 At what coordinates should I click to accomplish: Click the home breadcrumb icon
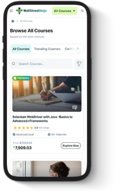point(13,21)
